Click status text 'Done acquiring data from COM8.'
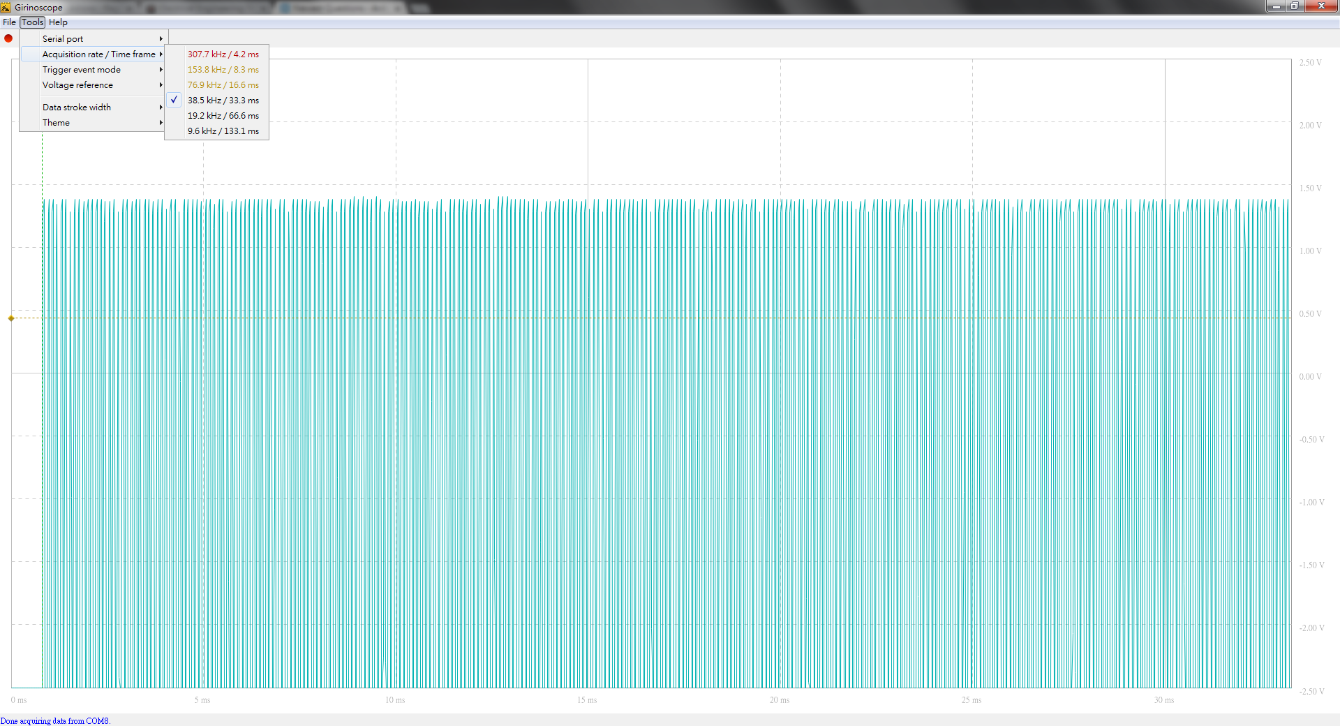 56,721
